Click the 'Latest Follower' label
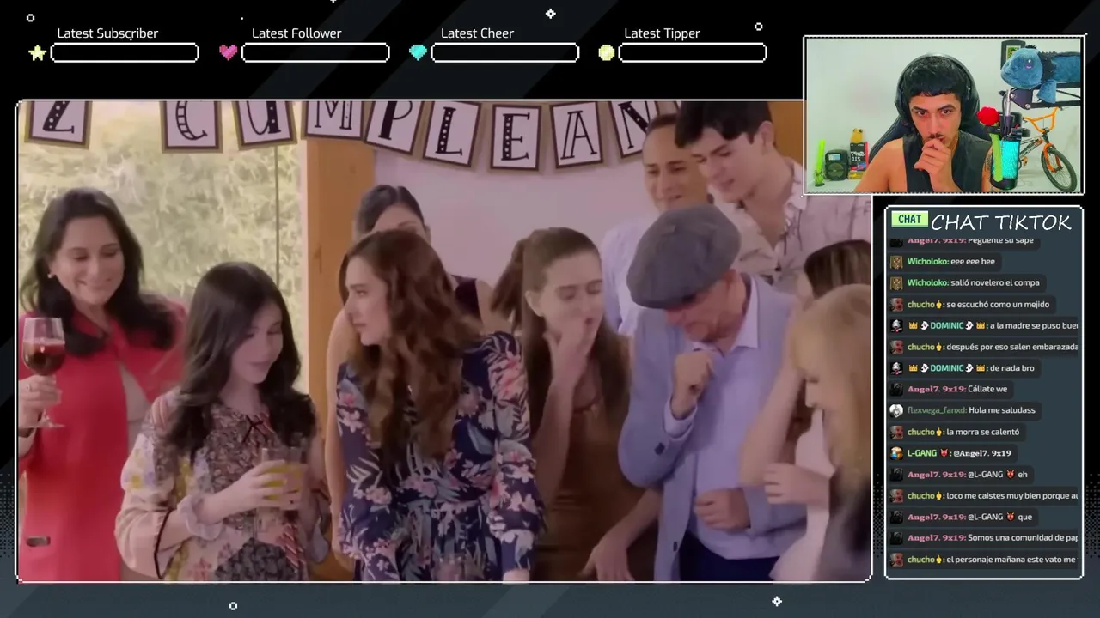Screen dimensions: 1100x618 click(296, 33)
